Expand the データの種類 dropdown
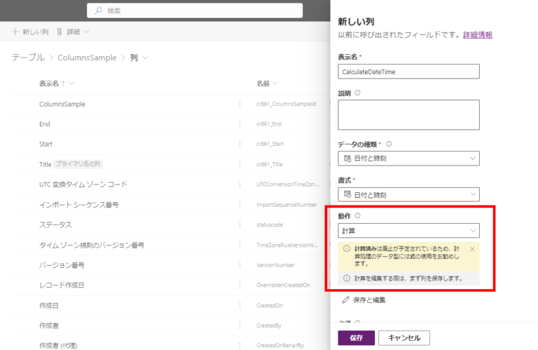 coord(408,159)
